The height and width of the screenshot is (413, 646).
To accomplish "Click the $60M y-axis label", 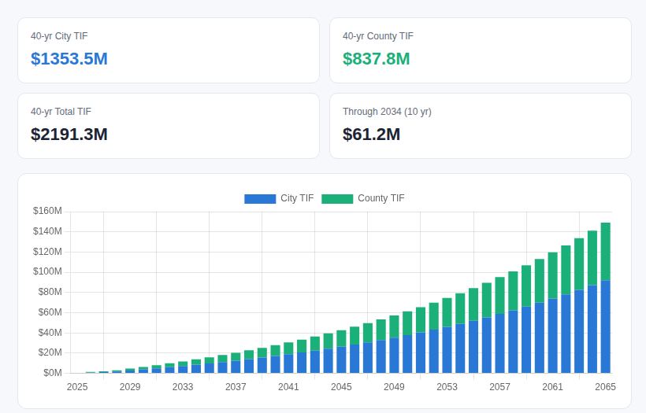I will pos(50,312).
